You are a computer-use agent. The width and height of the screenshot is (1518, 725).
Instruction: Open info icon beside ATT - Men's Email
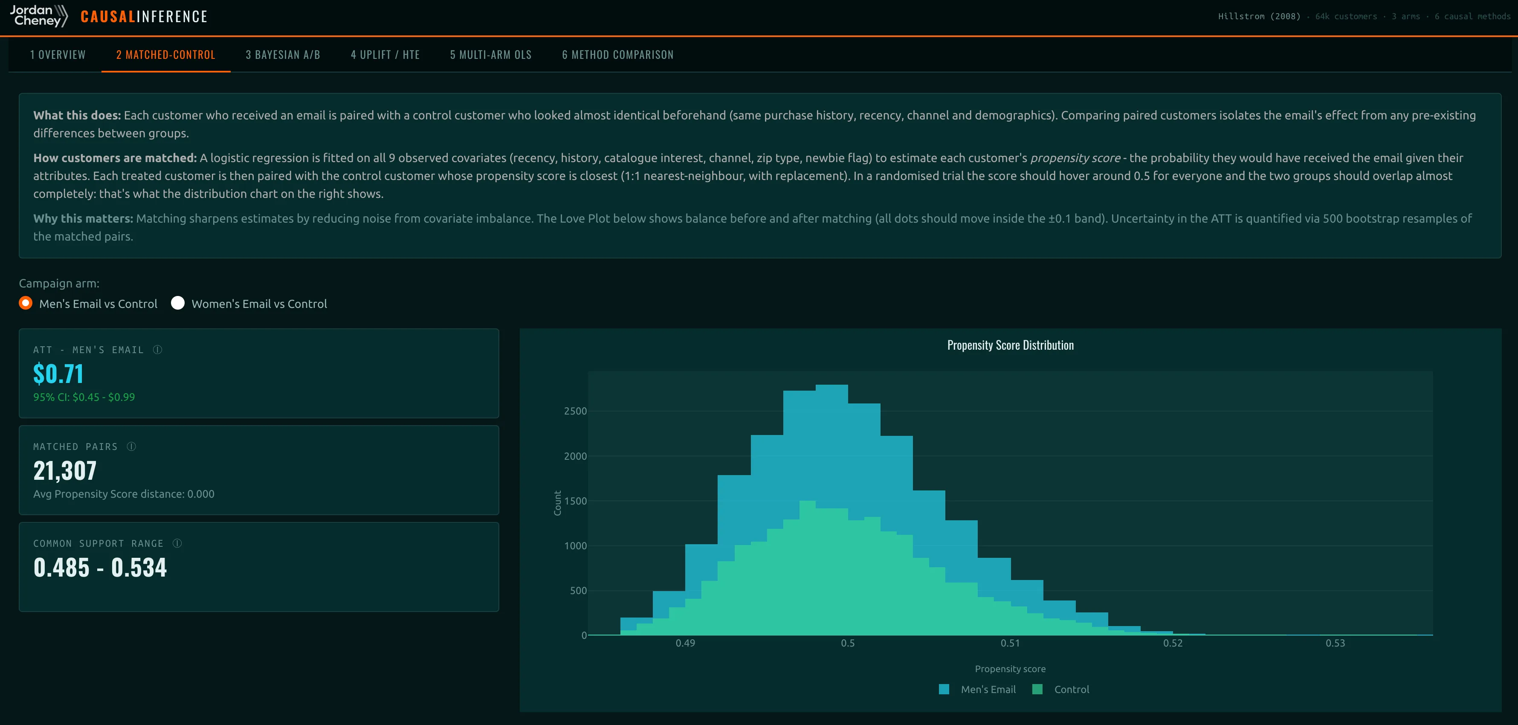[157, 350]
